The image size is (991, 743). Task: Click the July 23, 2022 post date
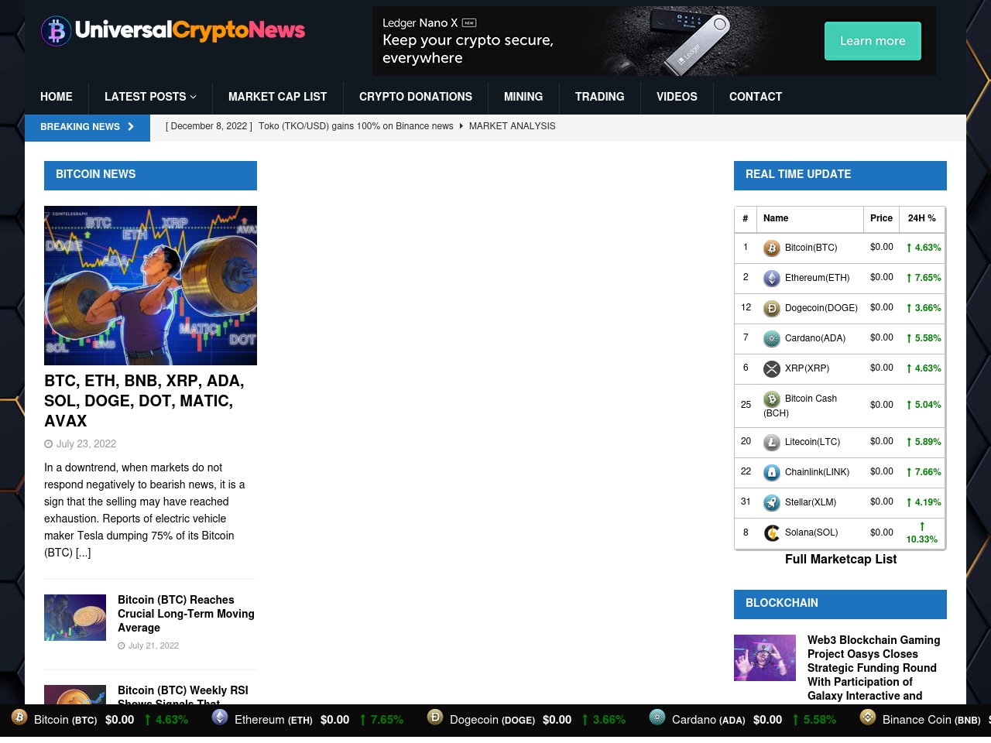click(x=86, y=444)
